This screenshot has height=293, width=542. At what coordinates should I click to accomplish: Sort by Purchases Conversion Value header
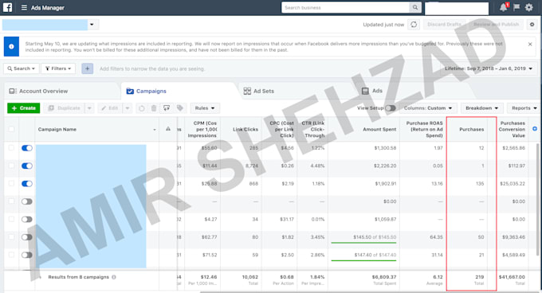[x=512, y=130]
